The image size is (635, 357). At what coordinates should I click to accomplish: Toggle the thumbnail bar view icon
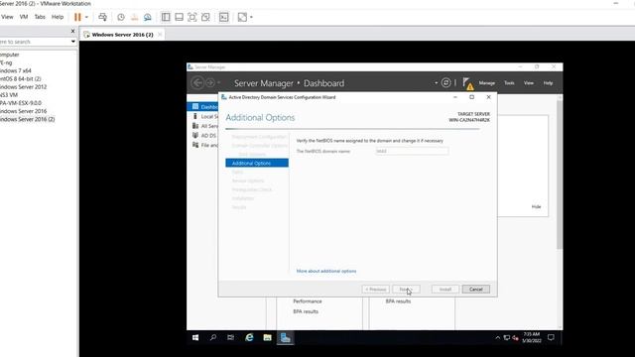pyautogui.click(x=179, y=17)
